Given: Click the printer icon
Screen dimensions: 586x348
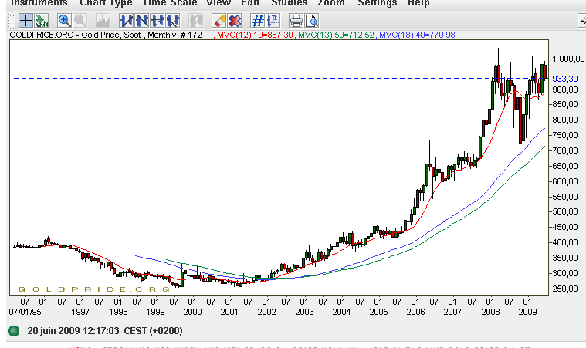Looking at the screenshot, I should (296, 20).
